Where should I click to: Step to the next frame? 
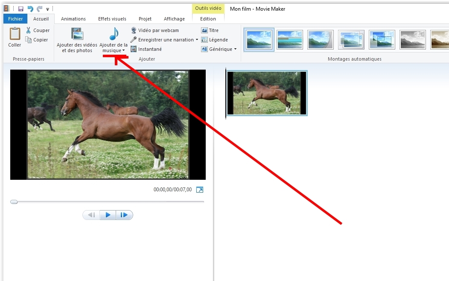(124, 215)
